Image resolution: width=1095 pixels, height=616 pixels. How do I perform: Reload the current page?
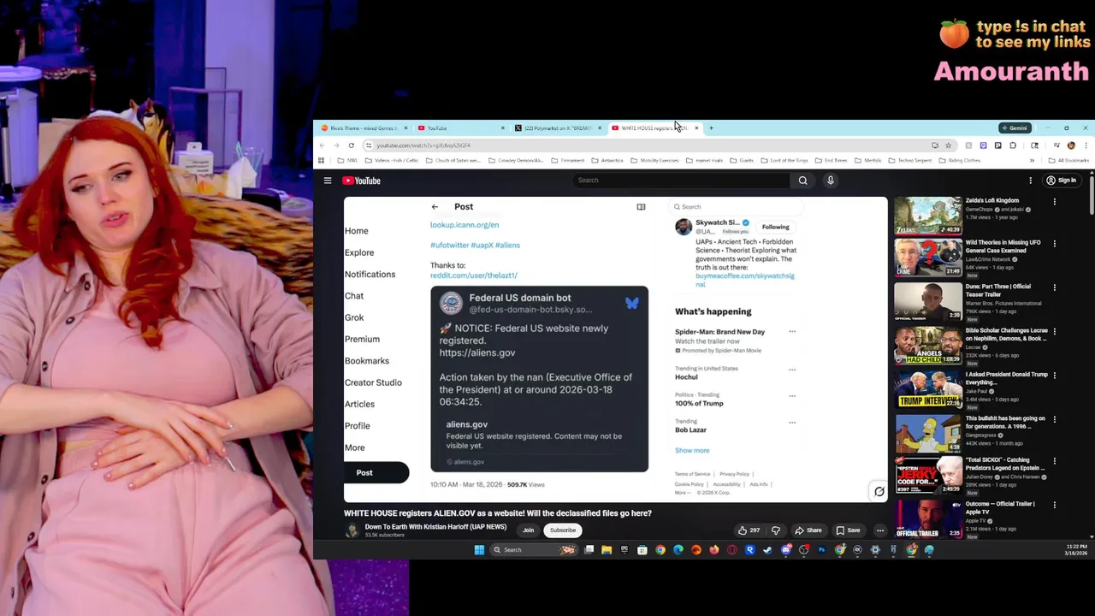coord(351,145)
